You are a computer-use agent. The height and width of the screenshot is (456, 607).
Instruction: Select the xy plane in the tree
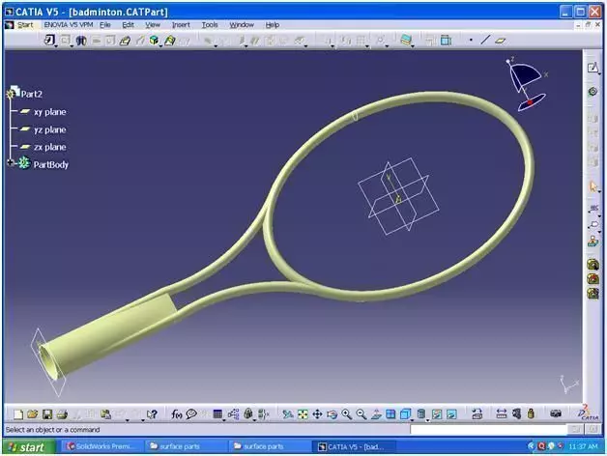[x=49, y=112]
